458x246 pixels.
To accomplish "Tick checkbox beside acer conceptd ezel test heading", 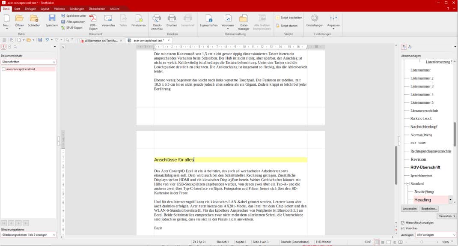I will [x=3, y=69].
